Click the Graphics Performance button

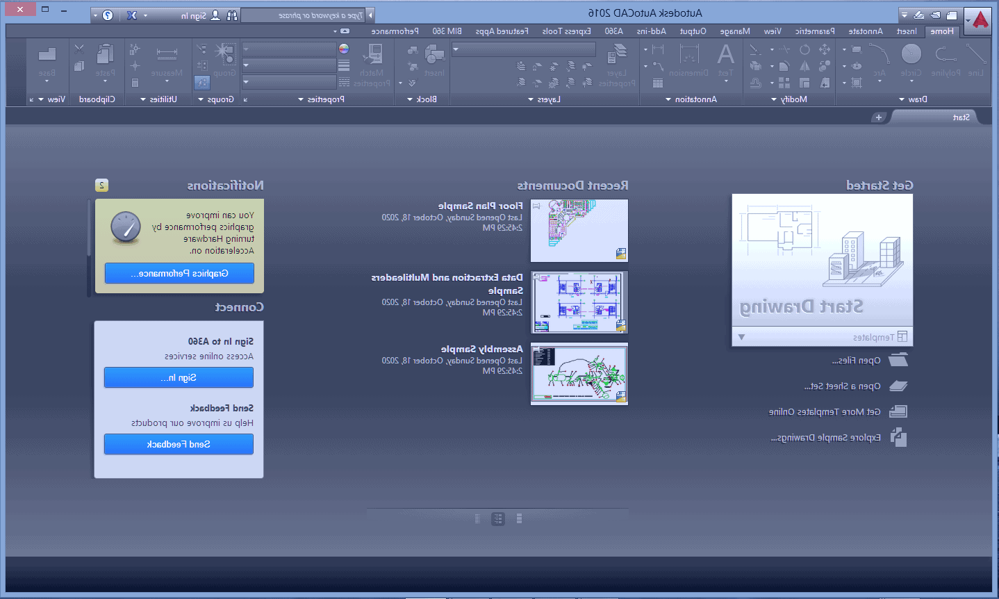[179, 273]
